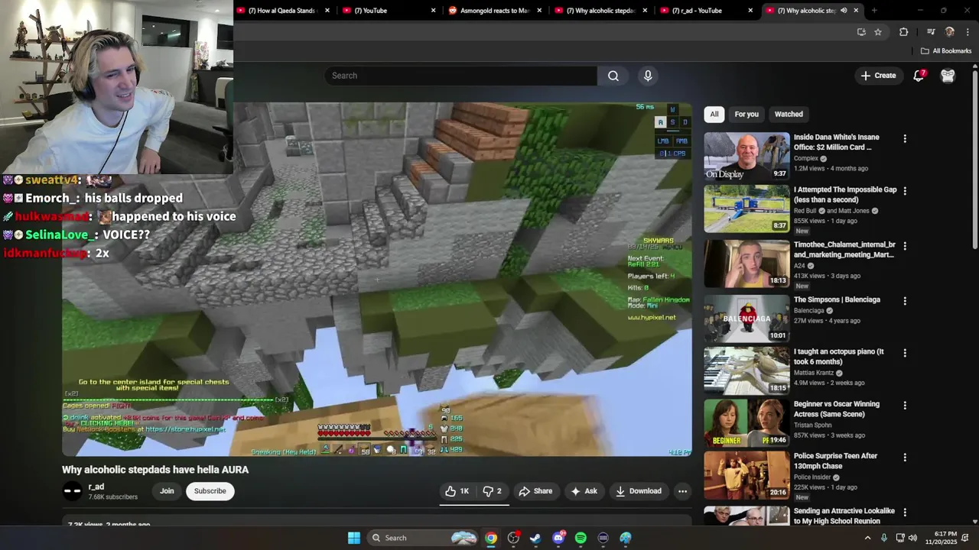
Task: Open options menu for Police Surprise Teen video
Action: pyautogui.click(x=905, y=457)
